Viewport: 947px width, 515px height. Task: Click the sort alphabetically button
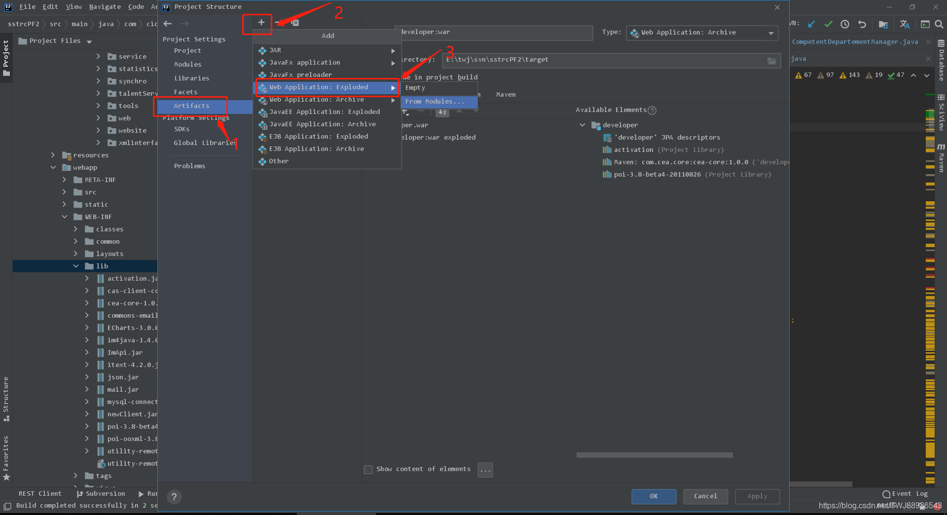click(x=442, y=112)
